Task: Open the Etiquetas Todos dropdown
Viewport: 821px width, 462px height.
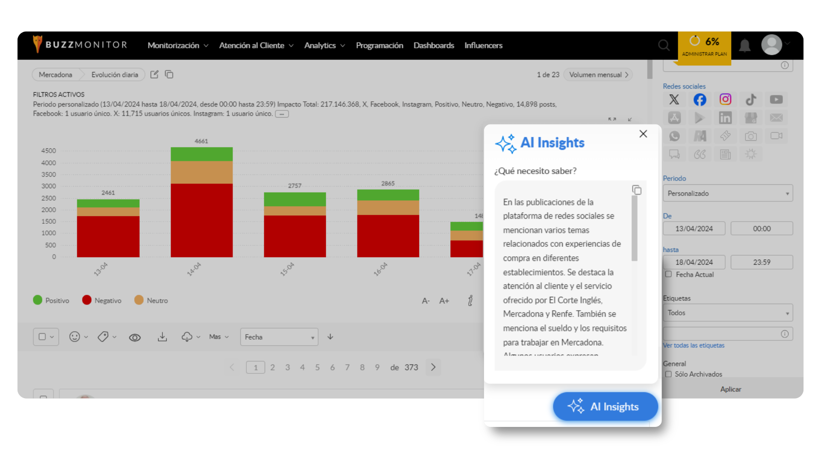Action: [x=728, y=313]
